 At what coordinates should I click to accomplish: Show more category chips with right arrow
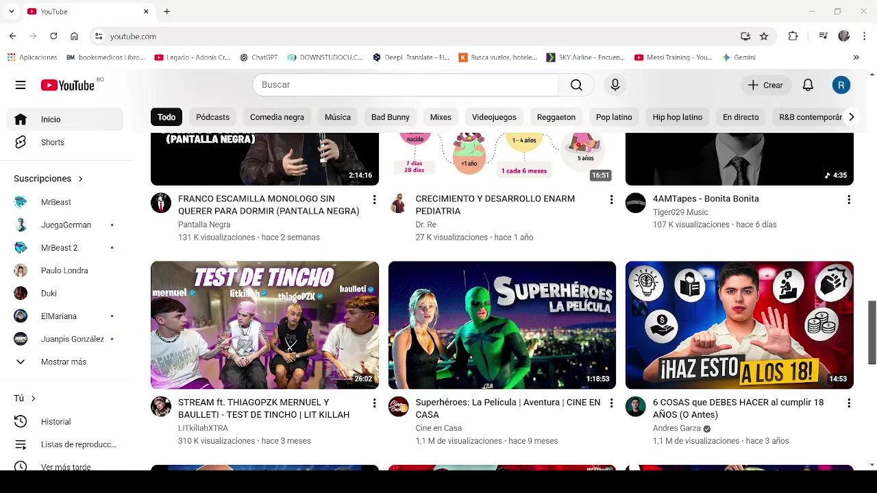click(x=851, y=117)
